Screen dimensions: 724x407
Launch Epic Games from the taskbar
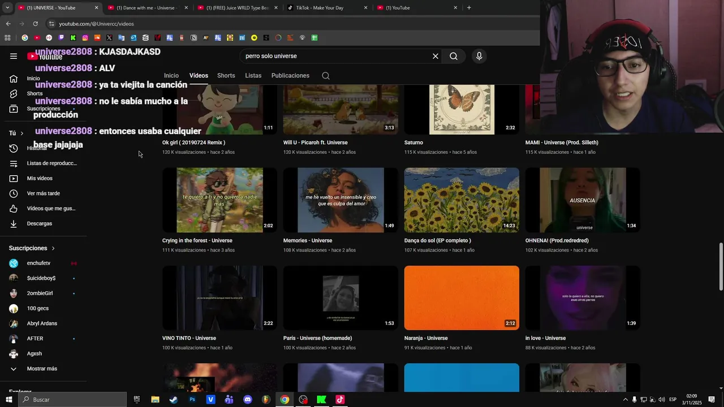click(137, 400)
